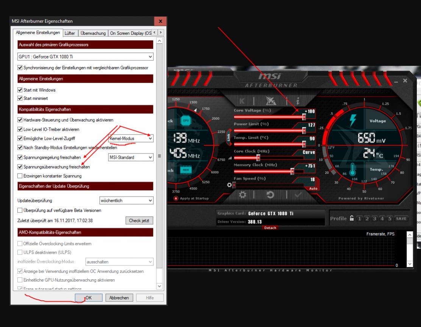Toggle the Apply at Startup icon

(x=176, y=198)
